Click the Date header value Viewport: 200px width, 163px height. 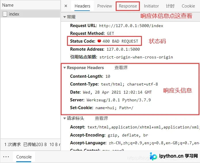click(117, 92)
